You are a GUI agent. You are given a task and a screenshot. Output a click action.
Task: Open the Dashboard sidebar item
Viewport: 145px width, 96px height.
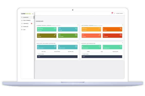pyautogui.click(x=27, y=17)
